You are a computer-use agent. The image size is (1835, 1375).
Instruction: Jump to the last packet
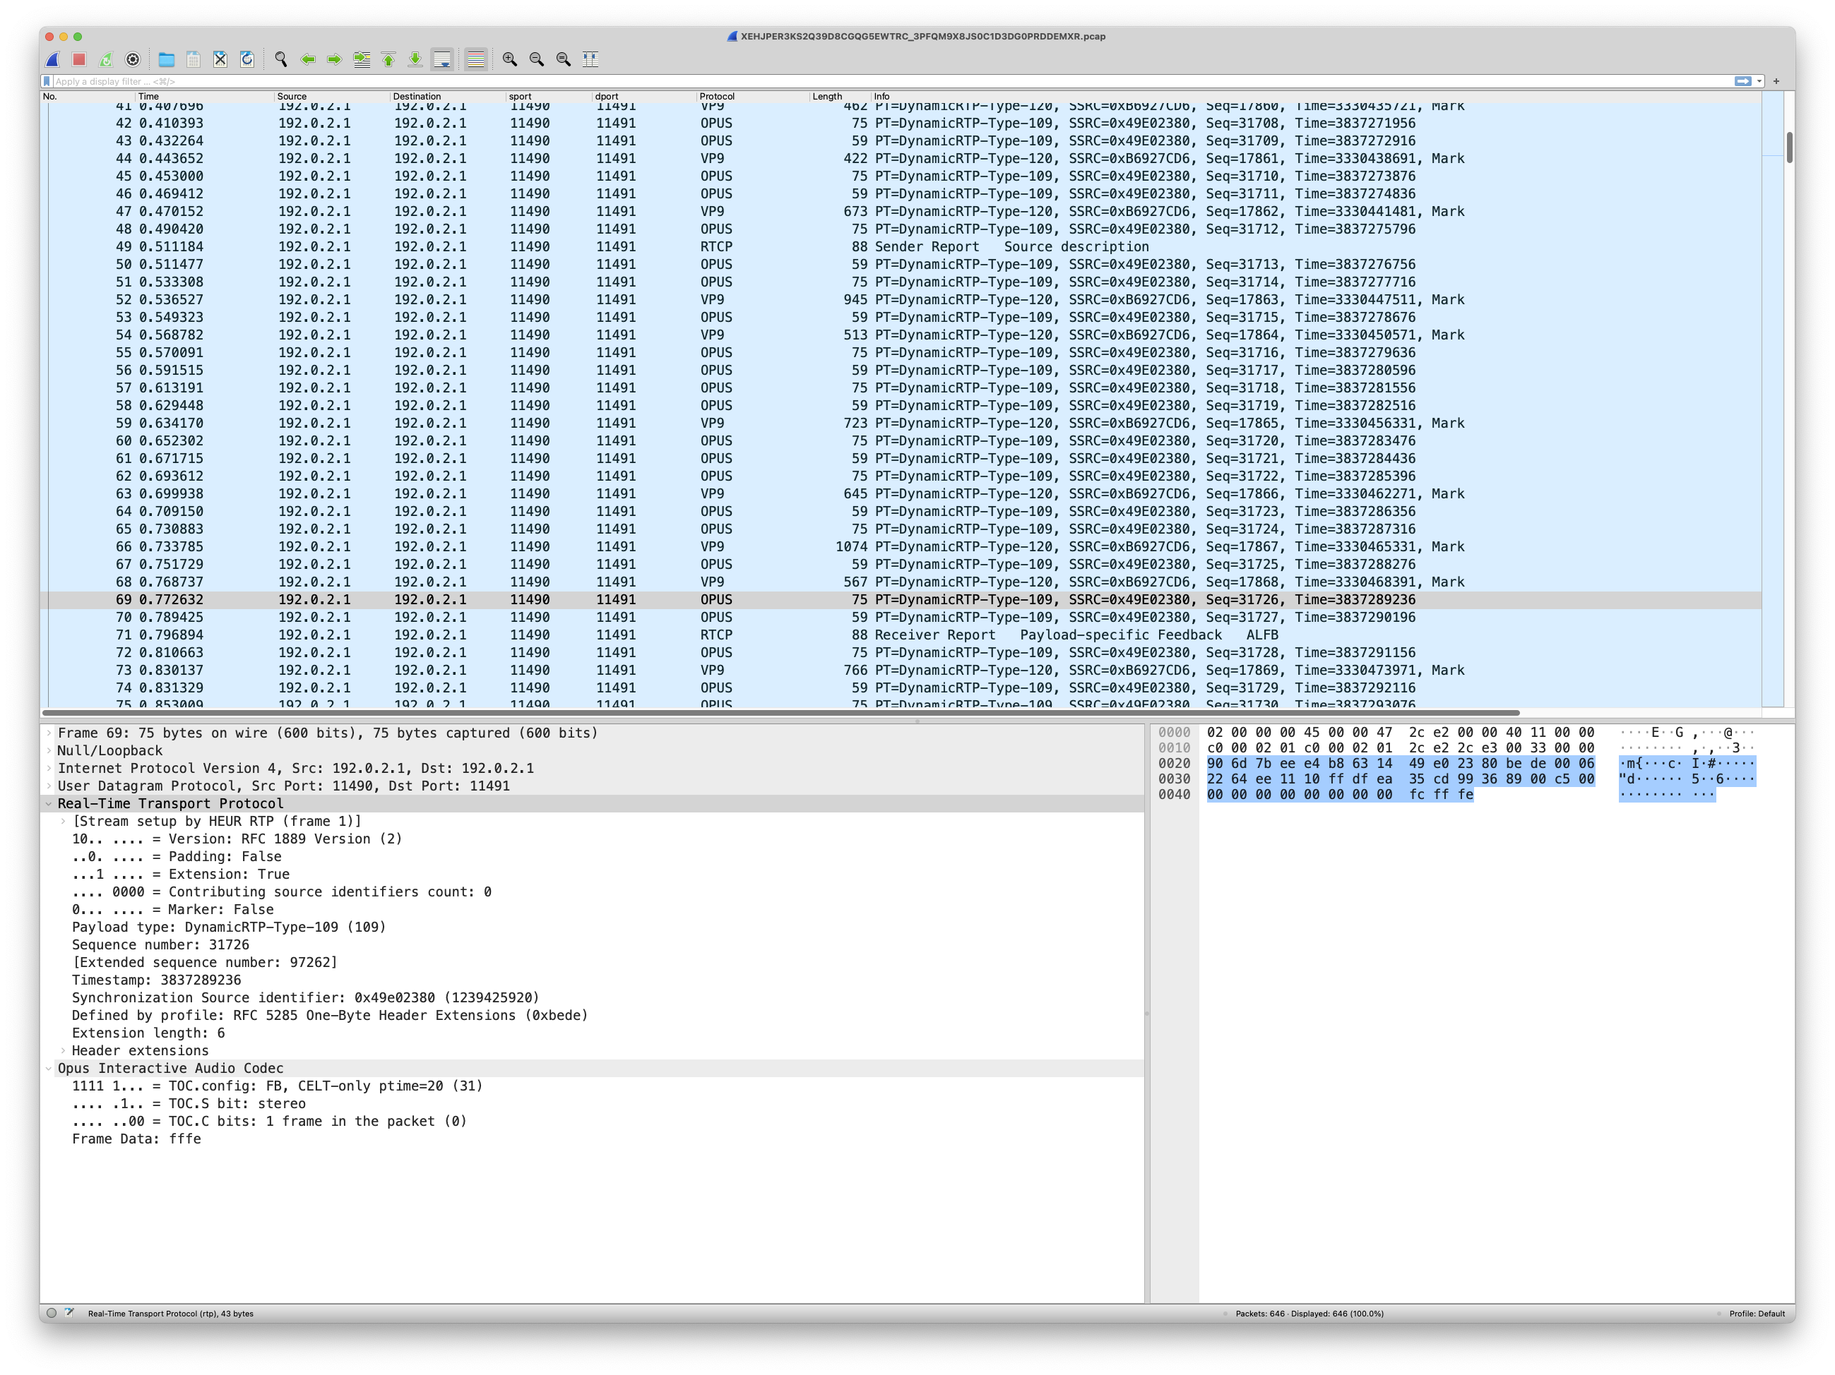pyautogui.click(x=415, y=59)
